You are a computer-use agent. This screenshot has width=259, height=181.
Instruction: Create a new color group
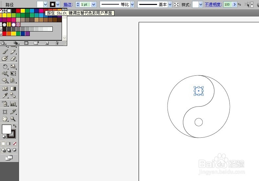[36, 43]
